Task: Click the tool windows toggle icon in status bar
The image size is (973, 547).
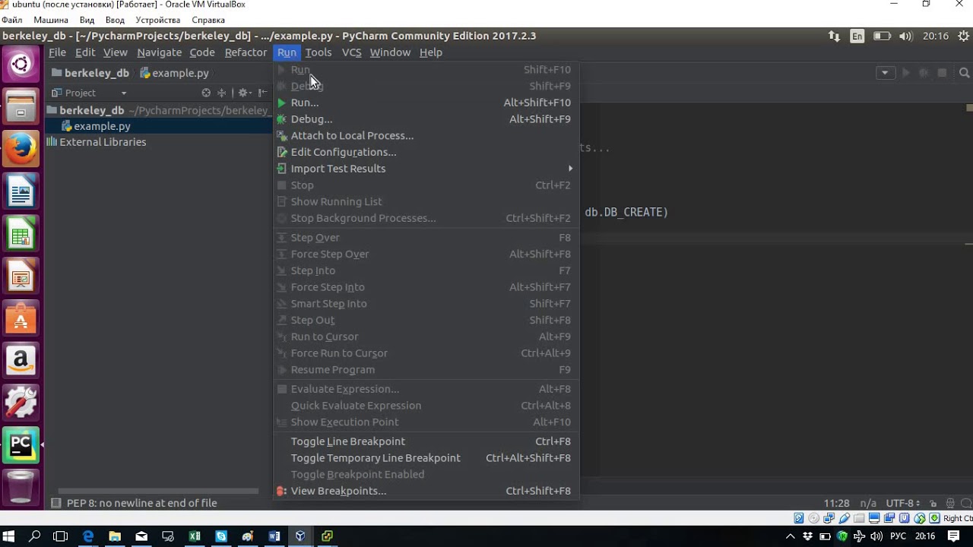Action: (55, 503)
